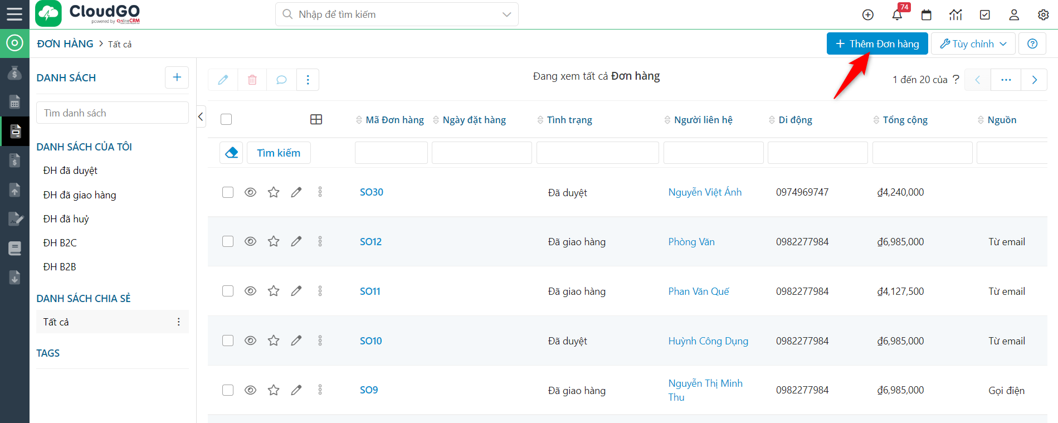The width and height of the screenshot is (1058, 423).
Task: Open the search bar dropdown arrow
Action: (x=506, y=14)
